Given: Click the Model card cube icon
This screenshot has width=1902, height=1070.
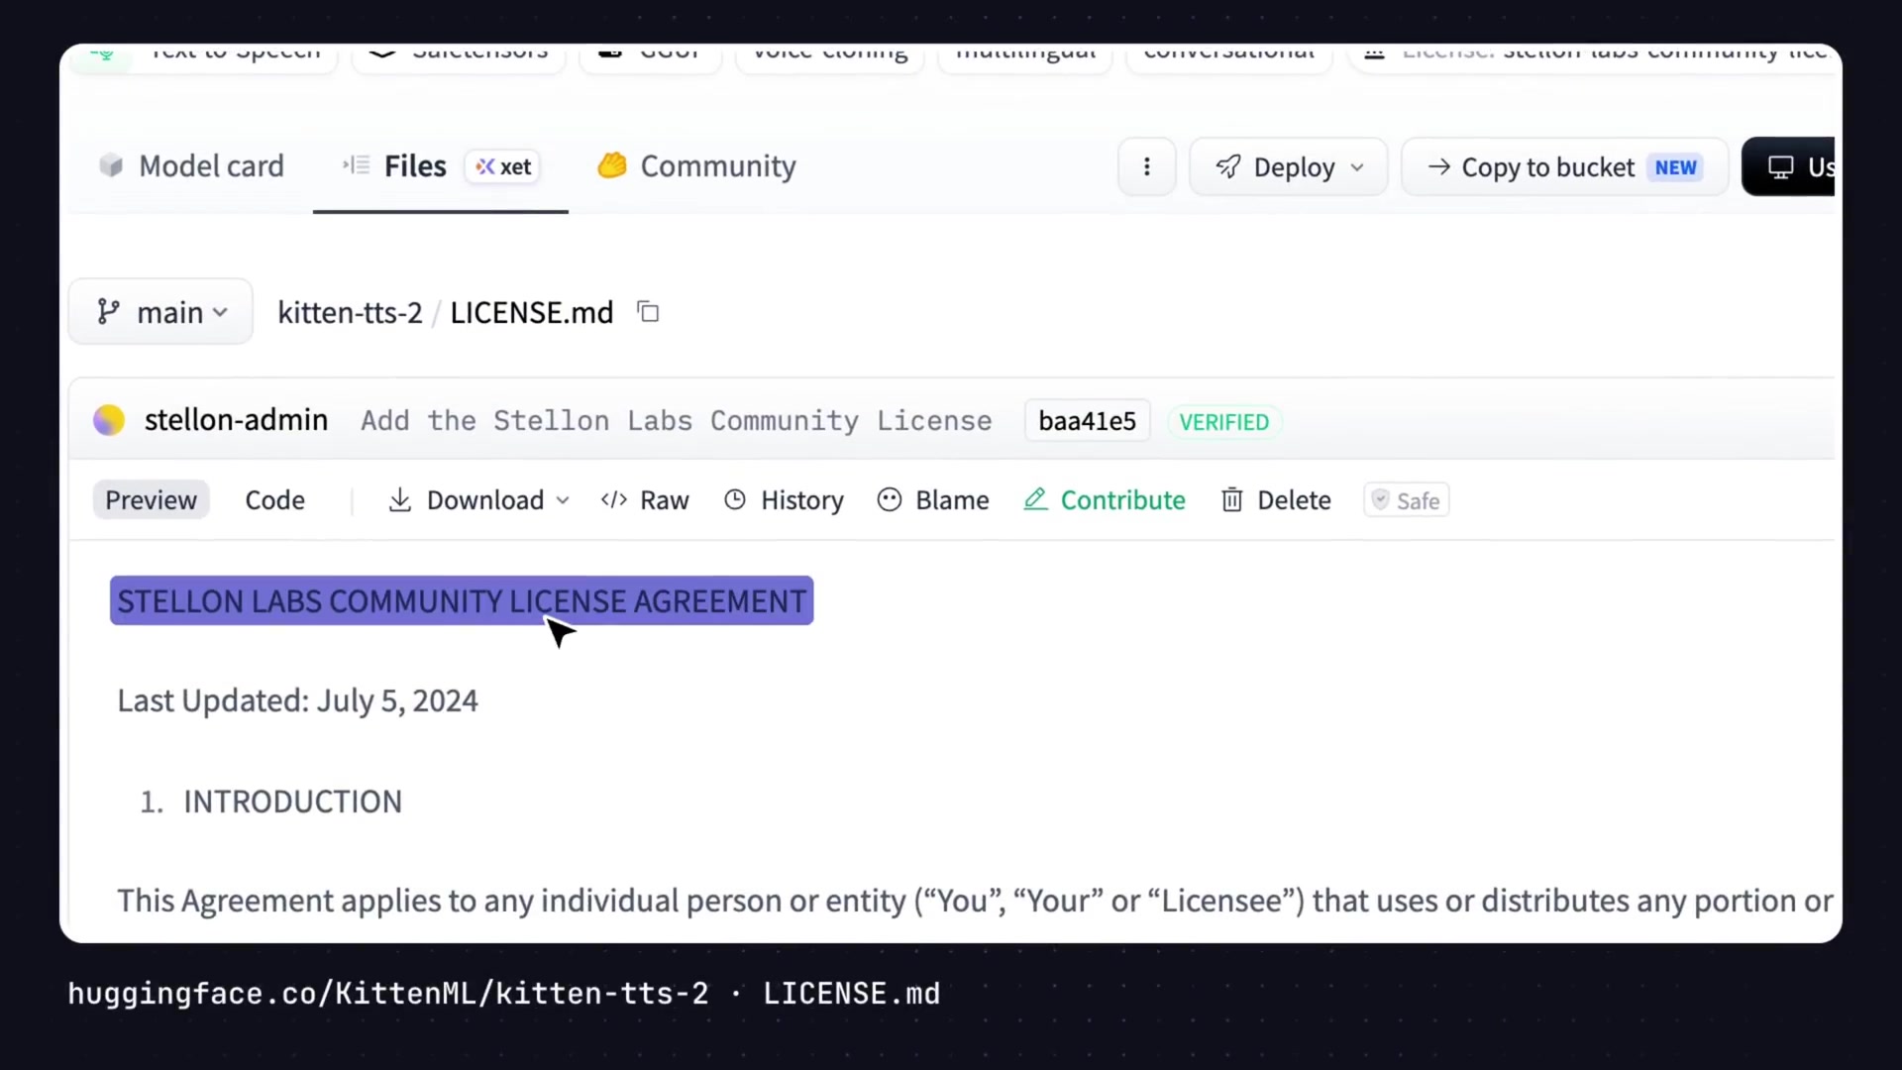Looking at the screenshot, I should coord(111,165).
